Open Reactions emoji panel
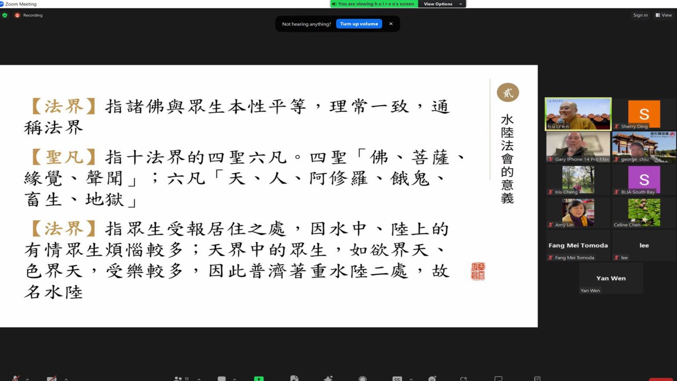This screenshot has height=381, width=677. pyautogui.click(x=431, y=378)
